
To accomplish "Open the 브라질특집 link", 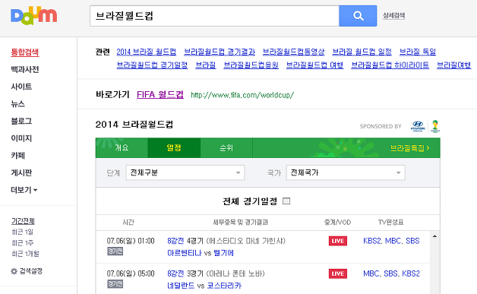I will tap(409, 148).
